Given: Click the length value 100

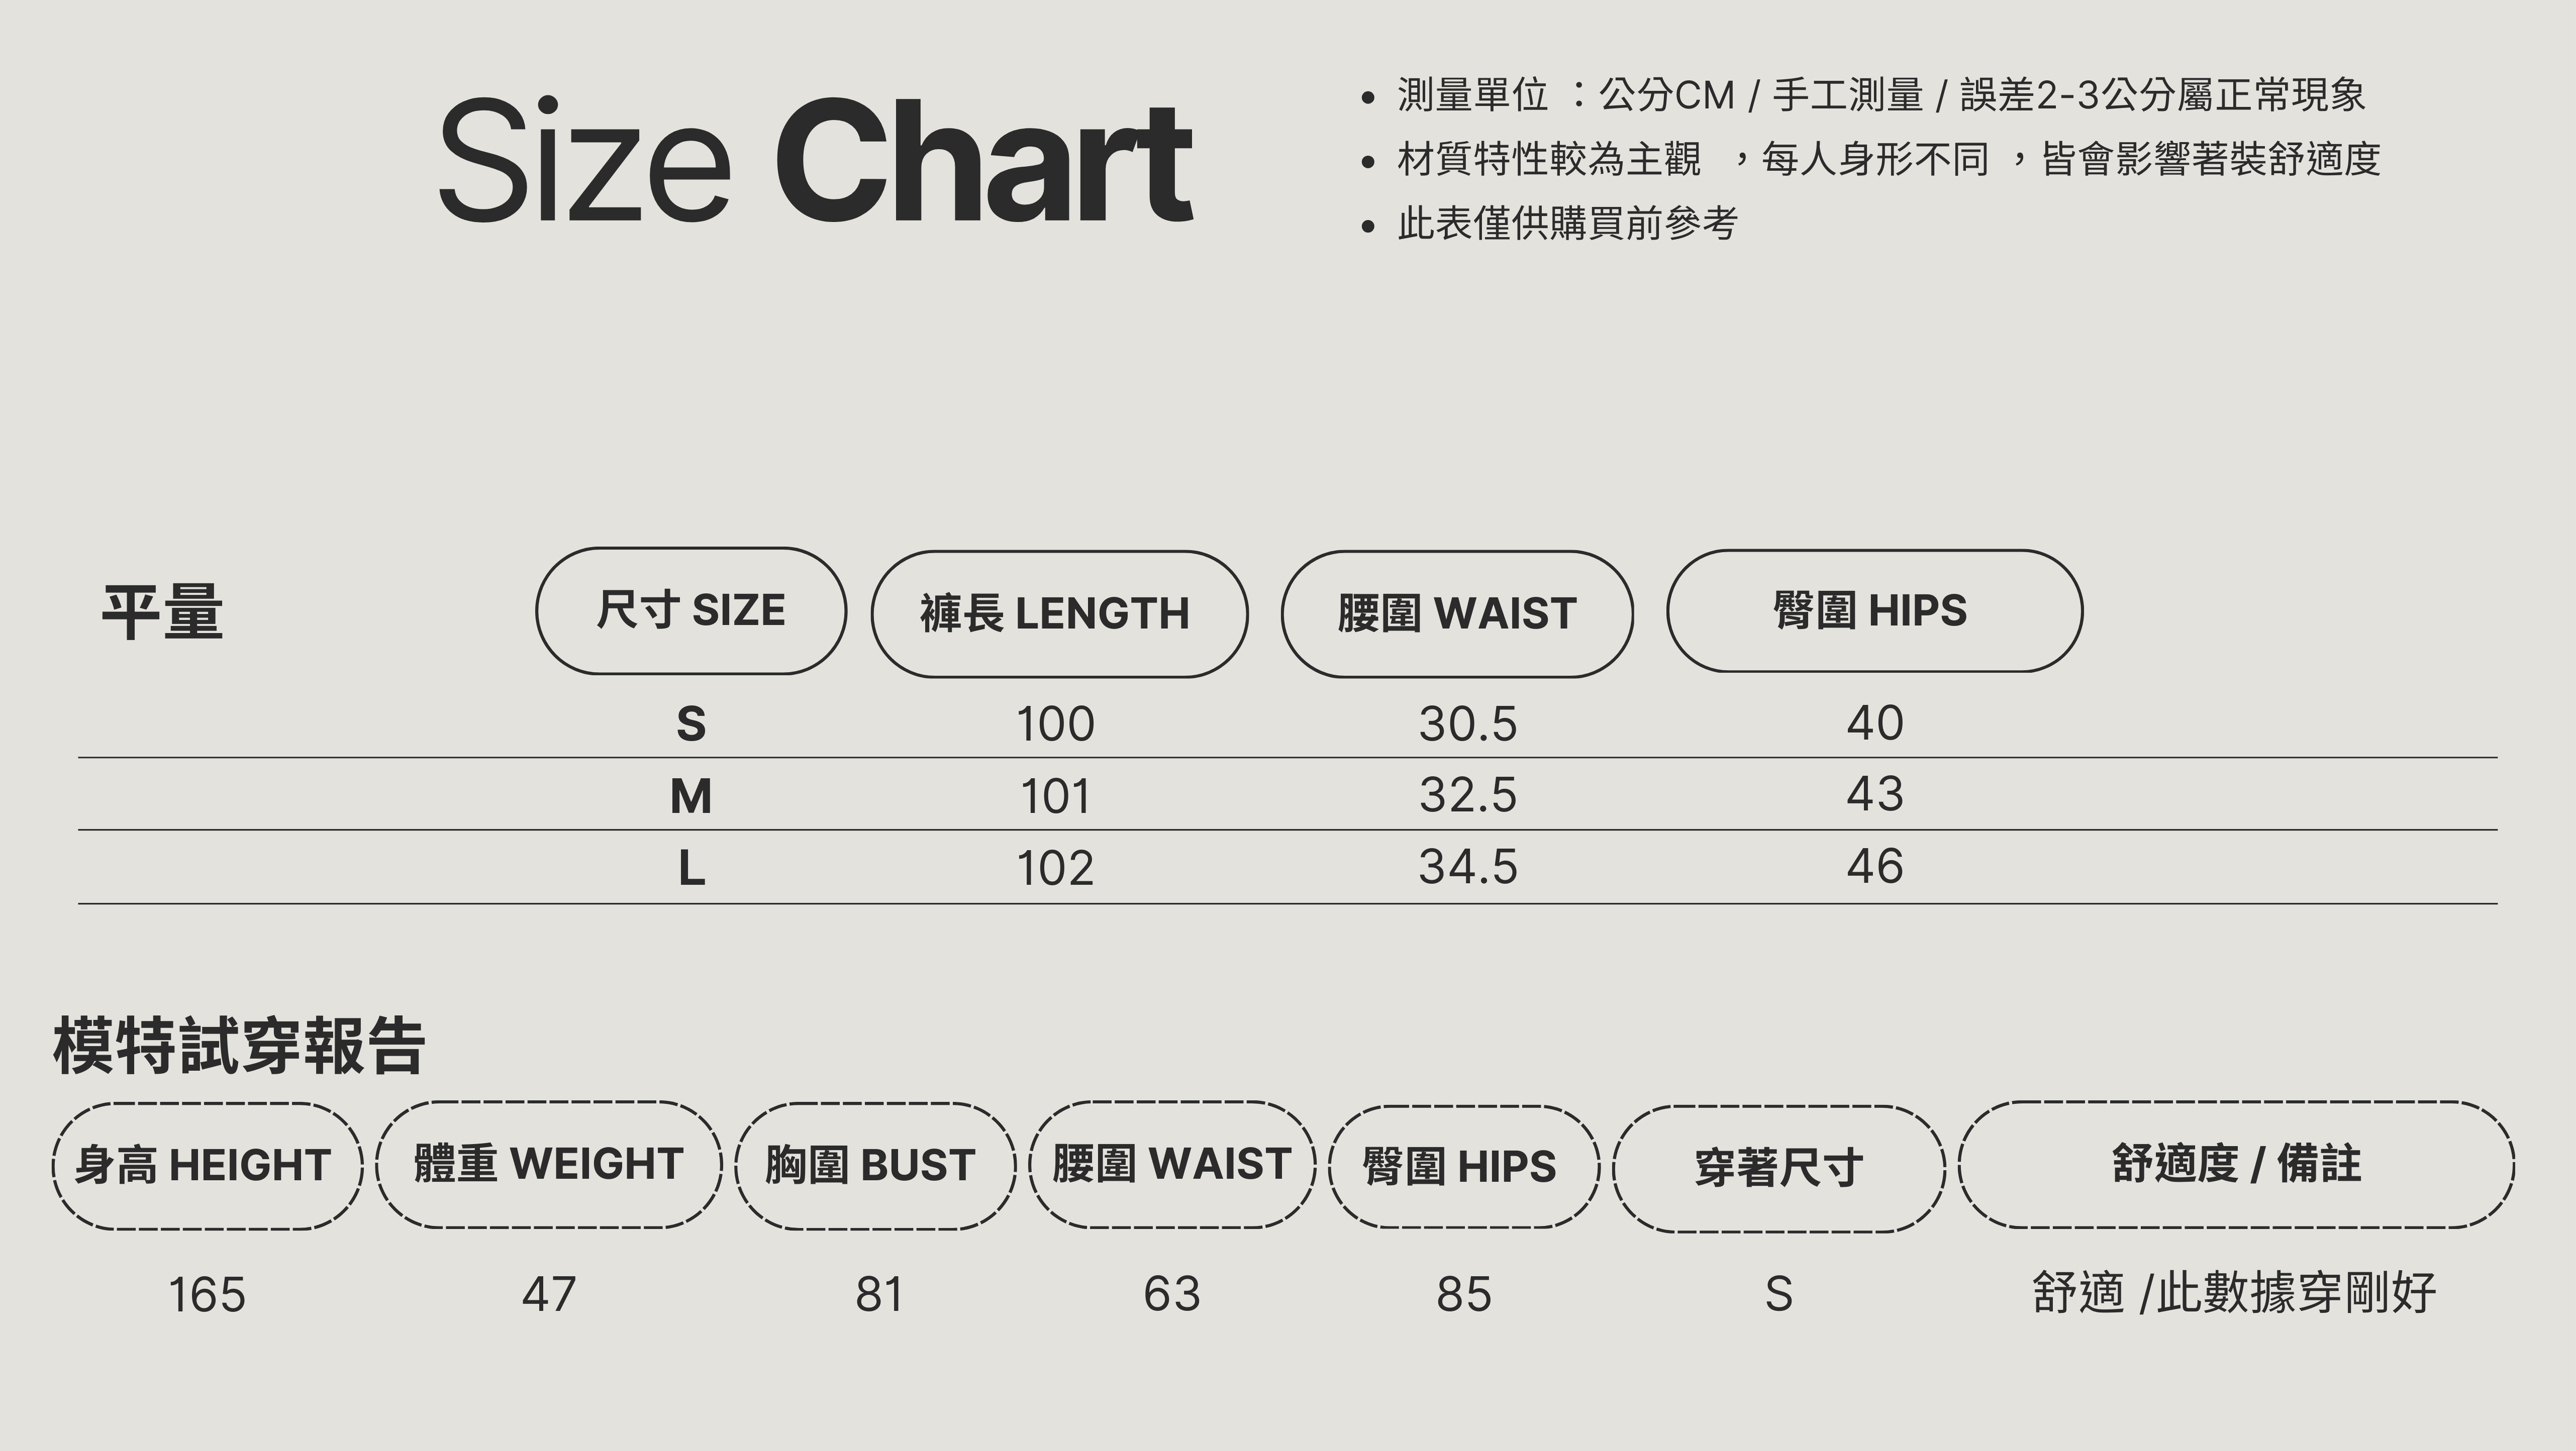Looking at the screenshot, I should coord(1056,723).
